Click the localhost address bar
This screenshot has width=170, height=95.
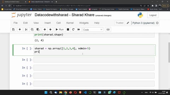(76, 6)
